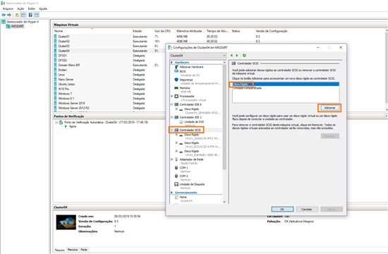Click the Cluster04 preview thumbnail

tap(66, 222)
